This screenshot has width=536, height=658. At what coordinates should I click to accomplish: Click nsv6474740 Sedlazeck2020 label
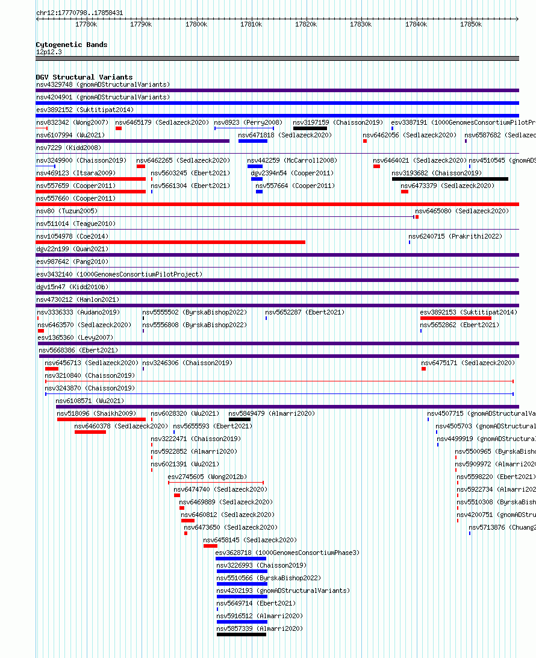(x=220, y=489)
